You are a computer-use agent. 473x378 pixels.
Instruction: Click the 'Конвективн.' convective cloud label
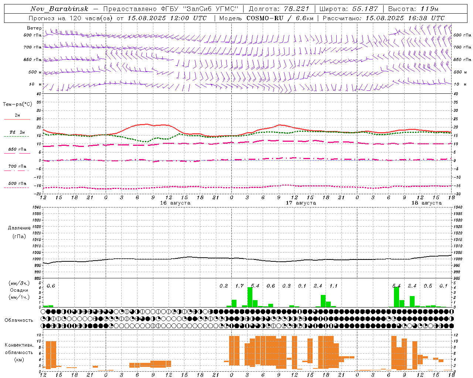[x=19, y=345]
